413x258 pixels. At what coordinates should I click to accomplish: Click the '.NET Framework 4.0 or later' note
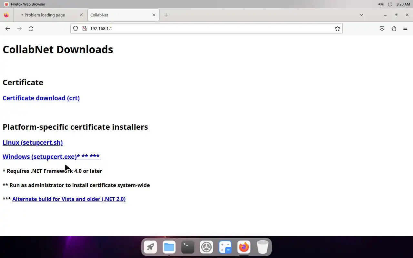tap(52, 171)
